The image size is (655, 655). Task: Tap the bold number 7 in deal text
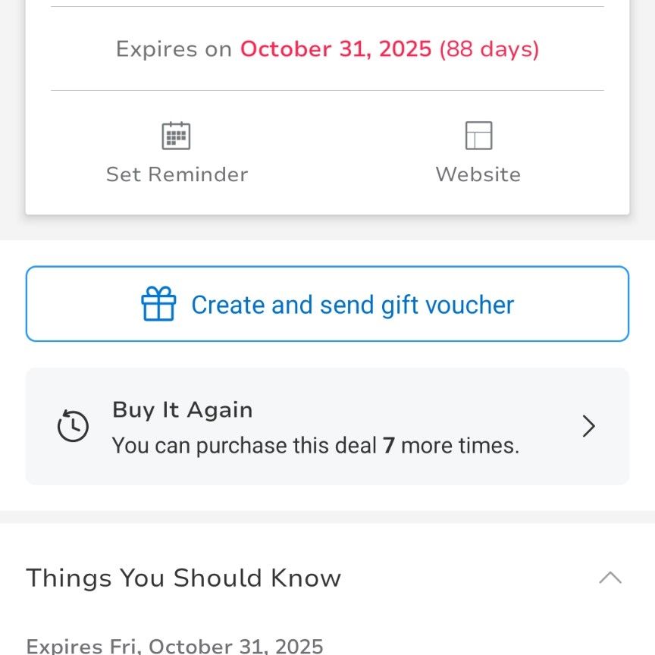pos(389,445)
